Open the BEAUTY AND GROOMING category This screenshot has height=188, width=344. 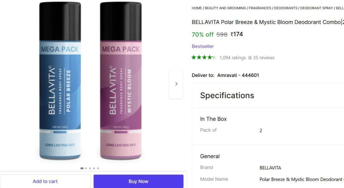click(225, 8)
